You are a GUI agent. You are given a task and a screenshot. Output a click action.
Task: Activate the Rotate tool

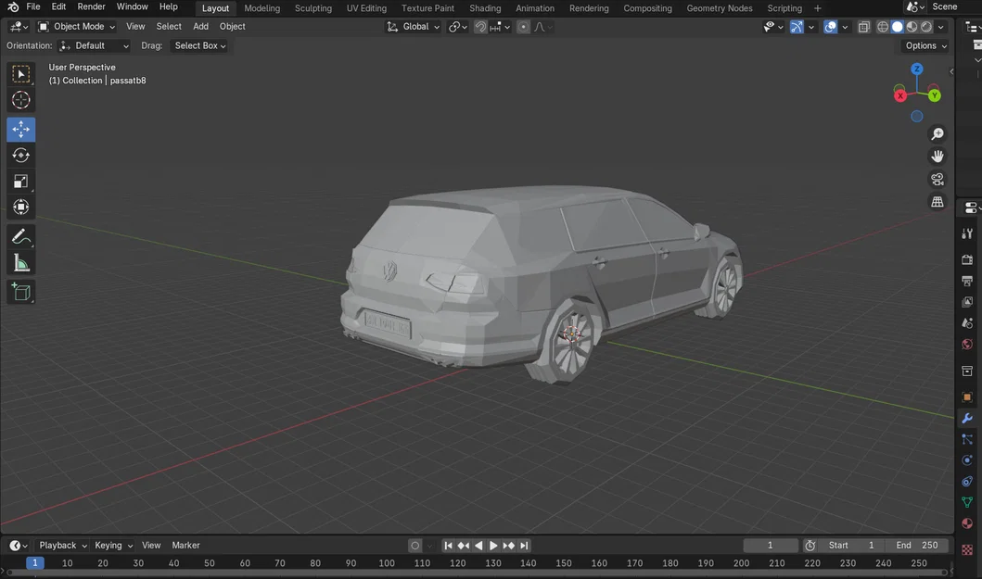pos(20,156)
